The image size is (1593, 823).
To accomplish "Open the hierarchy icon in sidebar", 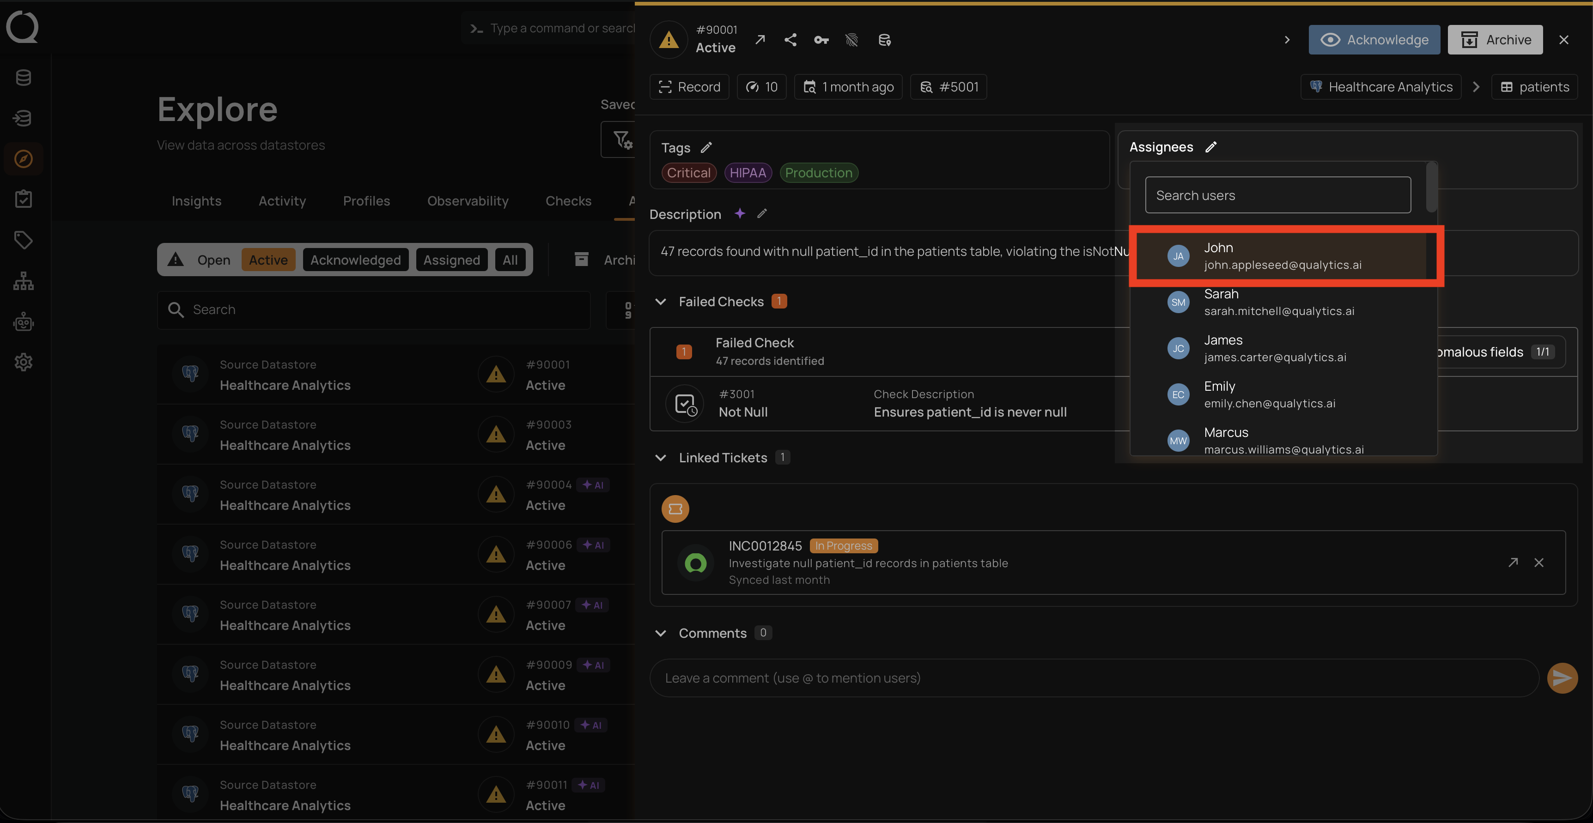I will click(x=24, y=281).
